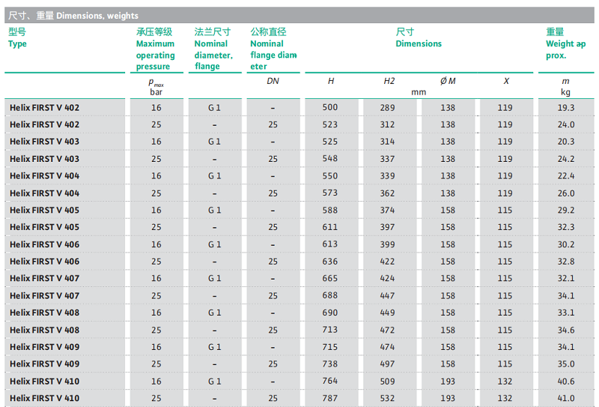Click Helix FIRST V 404 with H 573
599x407 pixels.
coord(44,193)
